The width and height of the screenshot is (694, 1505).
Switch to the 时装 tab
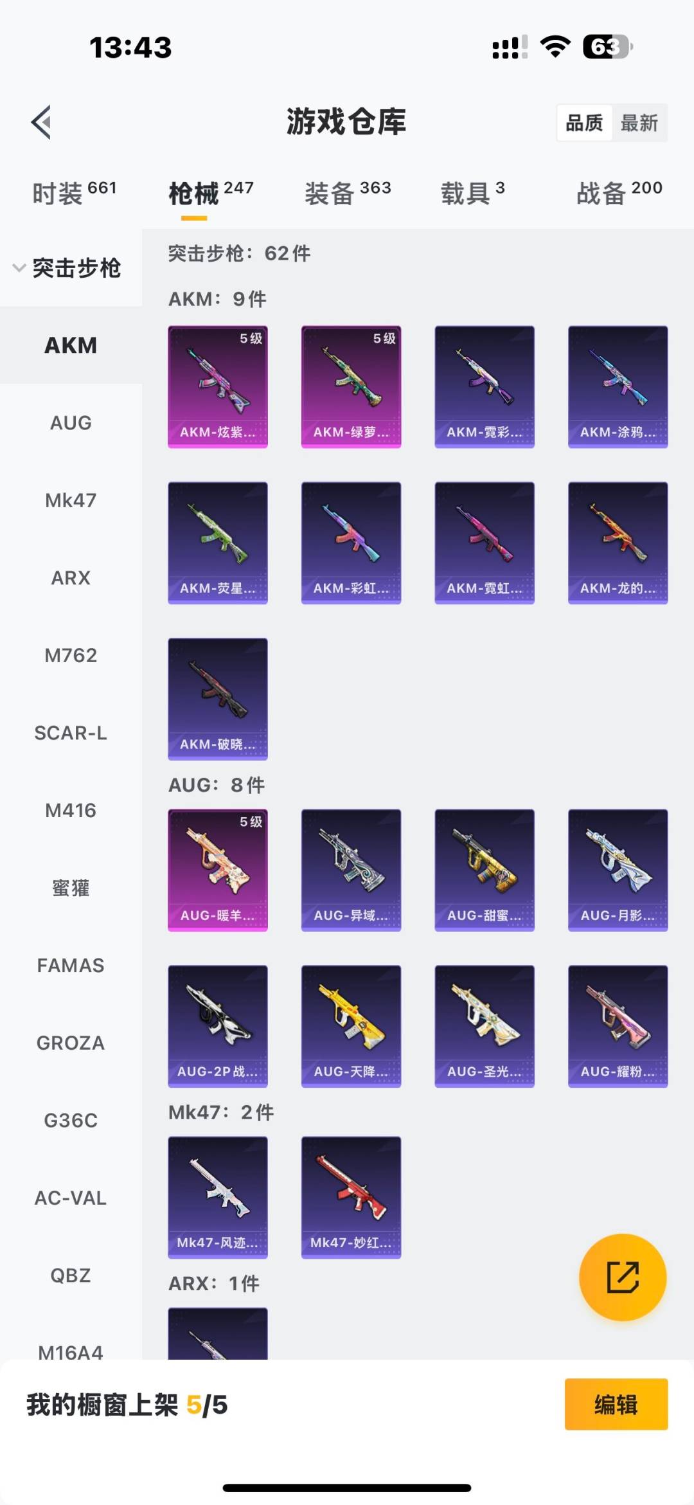(74, 192)
